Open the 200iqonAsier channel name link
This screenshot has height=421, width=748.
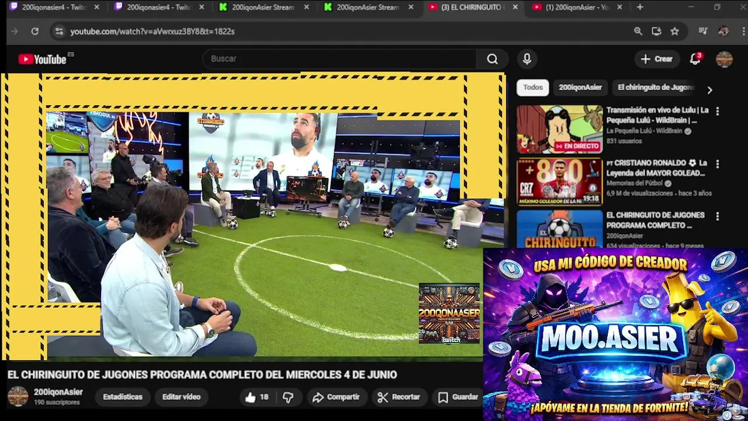(x=58, y=392)
